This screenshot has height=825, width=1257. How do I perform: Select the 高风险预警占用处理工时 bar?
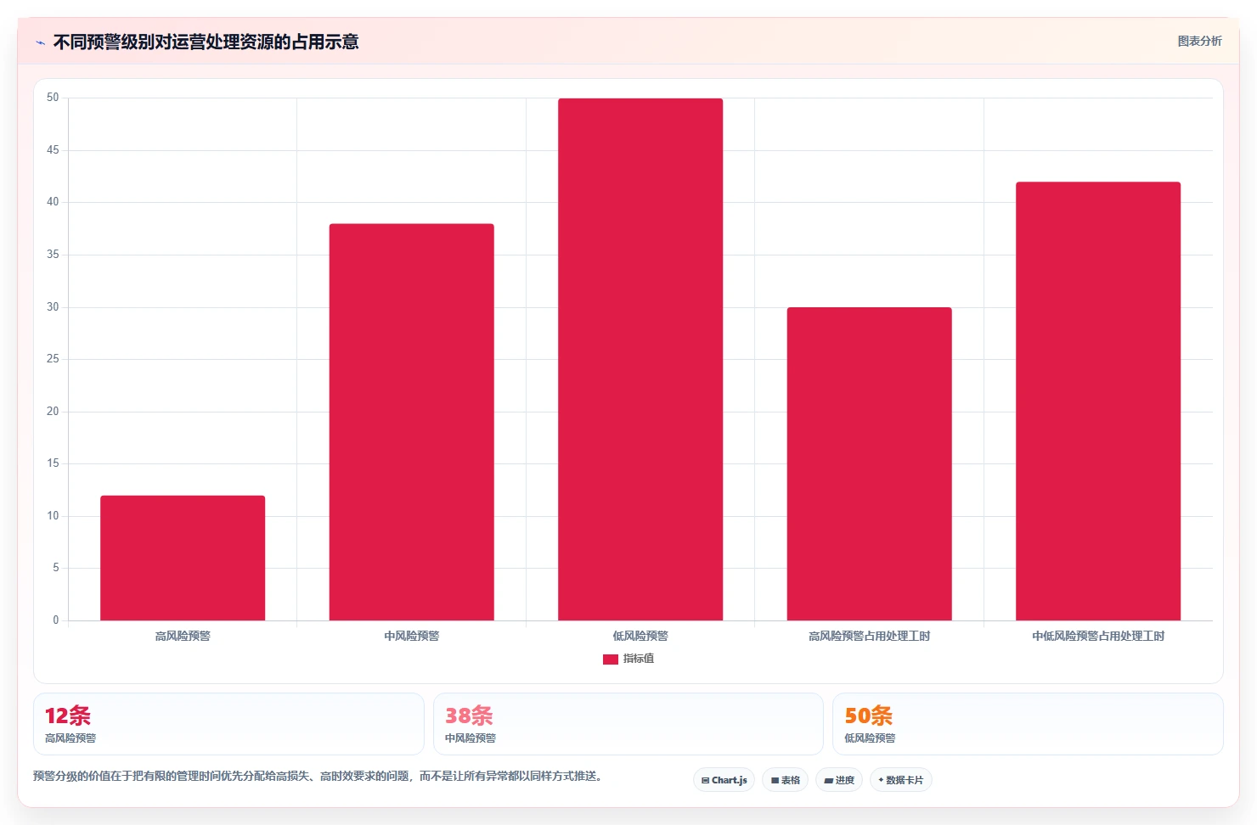(869, 463)
